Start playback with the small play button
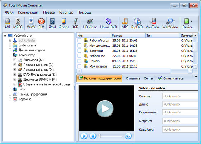Viewport: 201px width, 144px height. (84, 136)
